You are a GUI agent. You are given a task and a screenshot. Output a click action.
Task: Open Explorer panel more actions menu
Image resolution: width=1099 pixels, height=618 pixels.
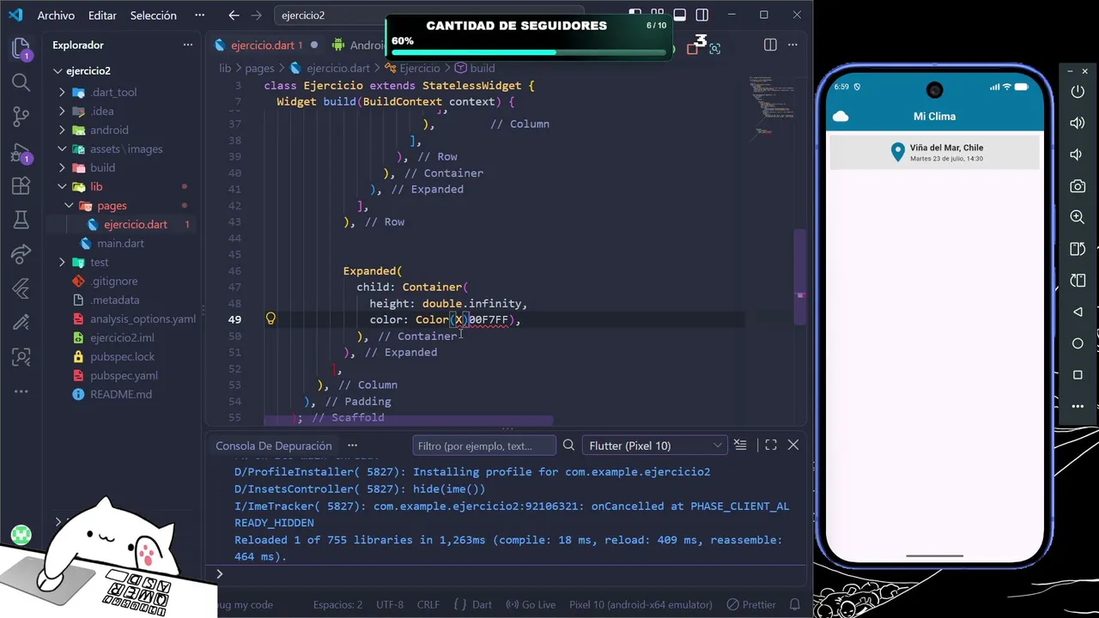coord(187,45)
